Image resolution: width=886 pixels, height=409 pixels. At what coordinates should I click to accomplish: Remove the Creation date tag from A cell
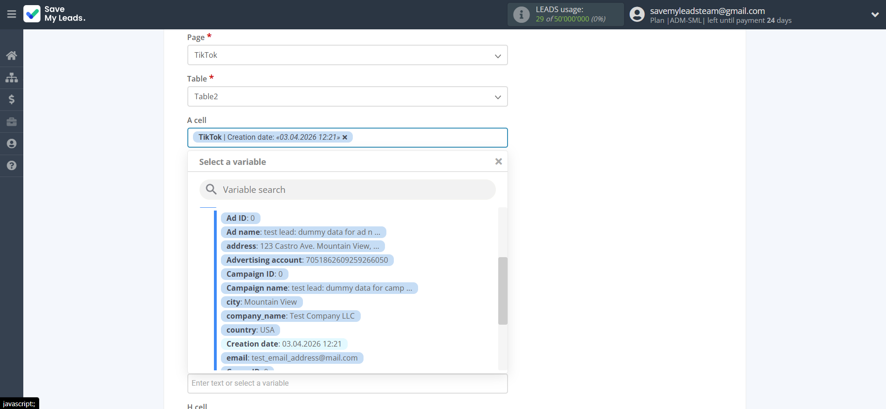tap(345, 137)
